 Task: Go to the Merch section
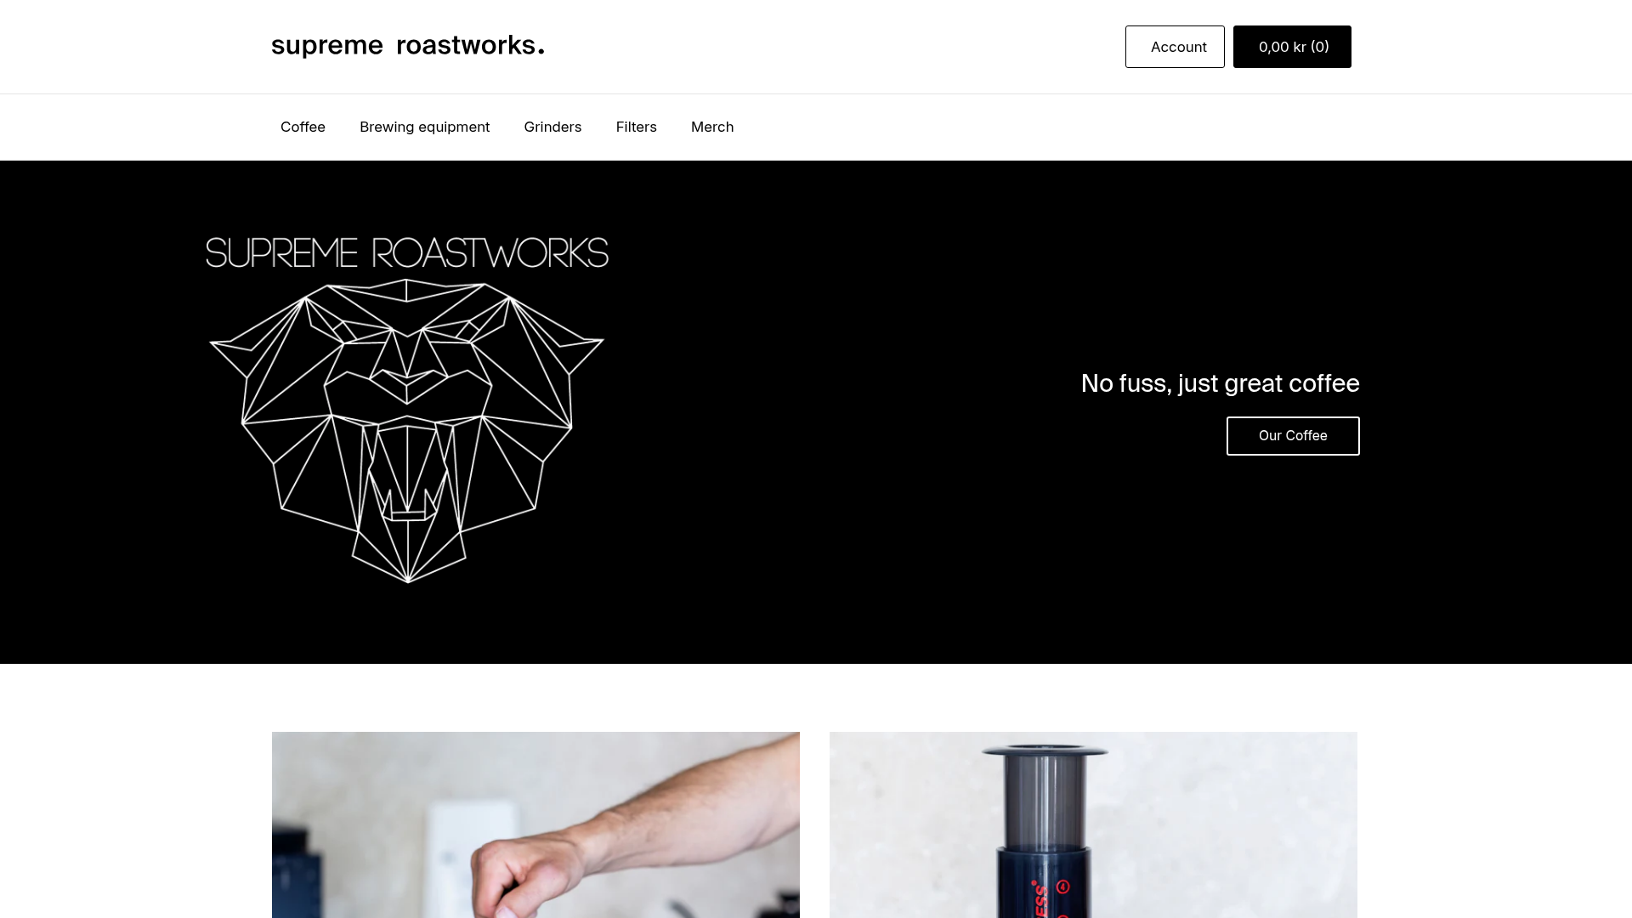(712, 127)
